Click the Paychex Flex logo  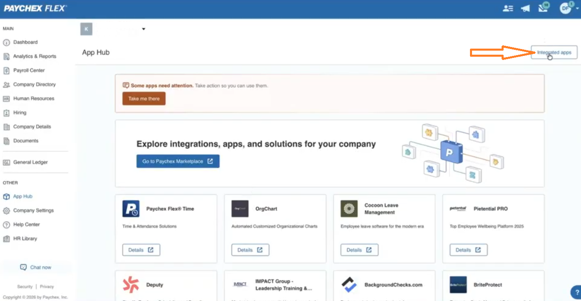point(35,8)
